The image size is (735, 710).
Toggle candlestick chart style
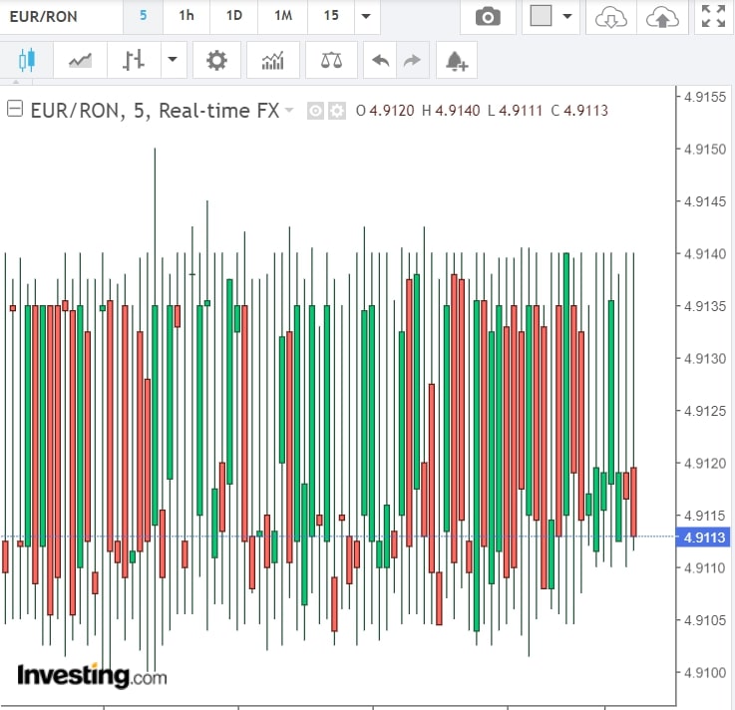(26, 61)
